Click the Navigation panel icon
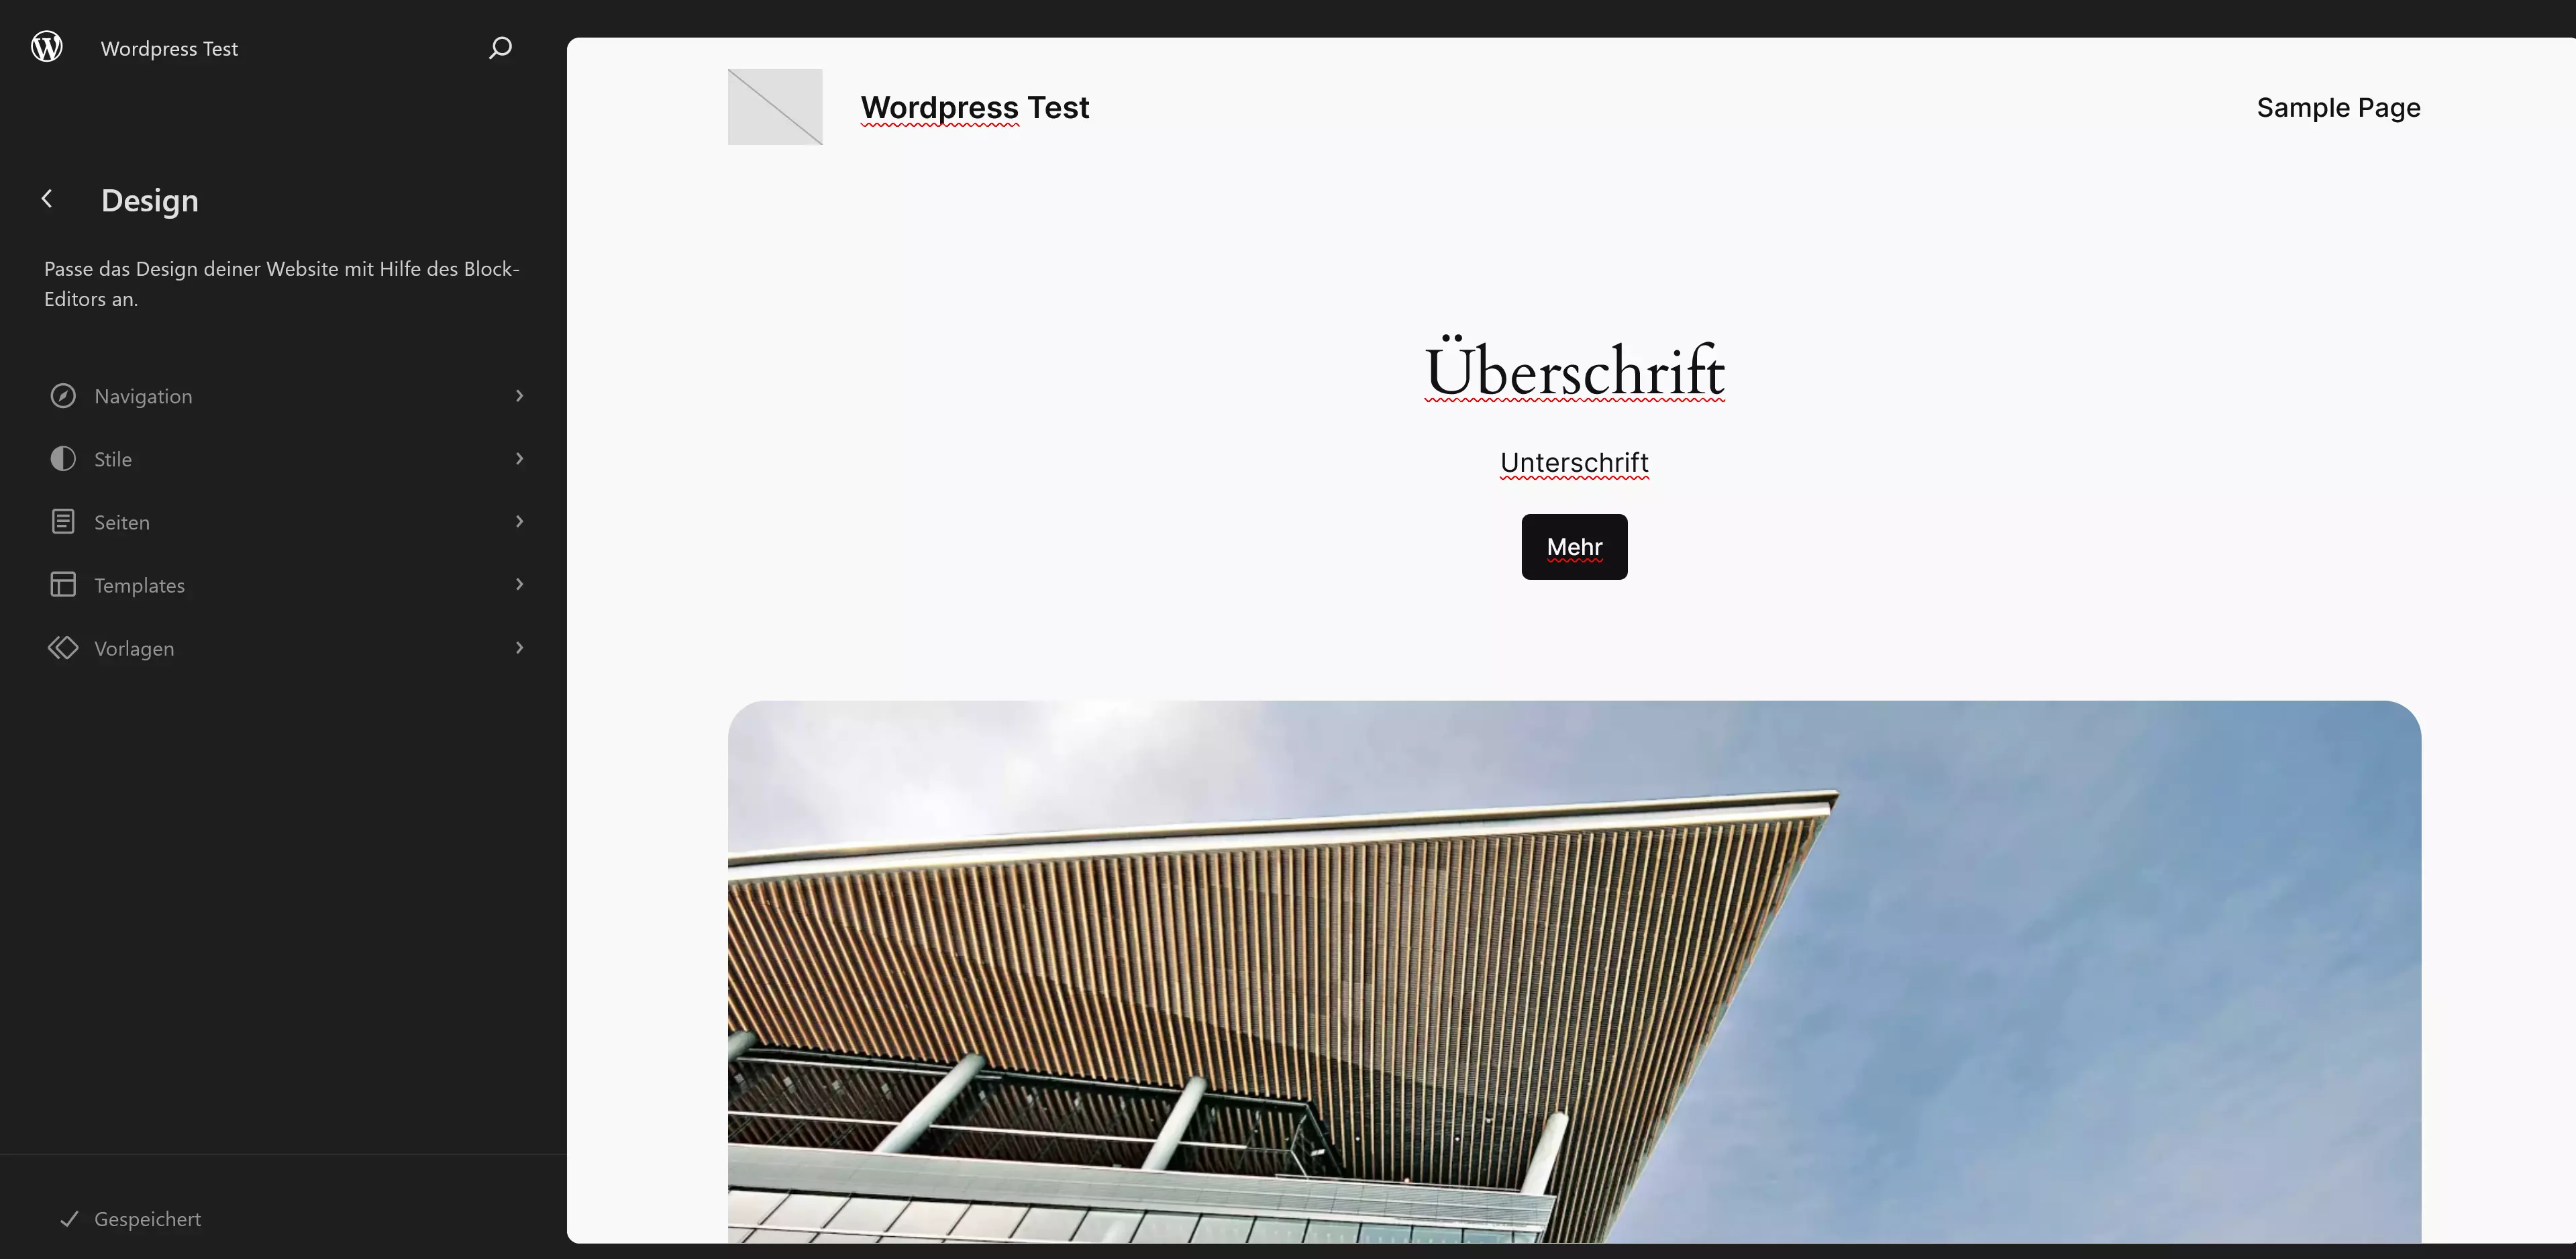This screenshot has width=2576, height=1259. (62, 395)
